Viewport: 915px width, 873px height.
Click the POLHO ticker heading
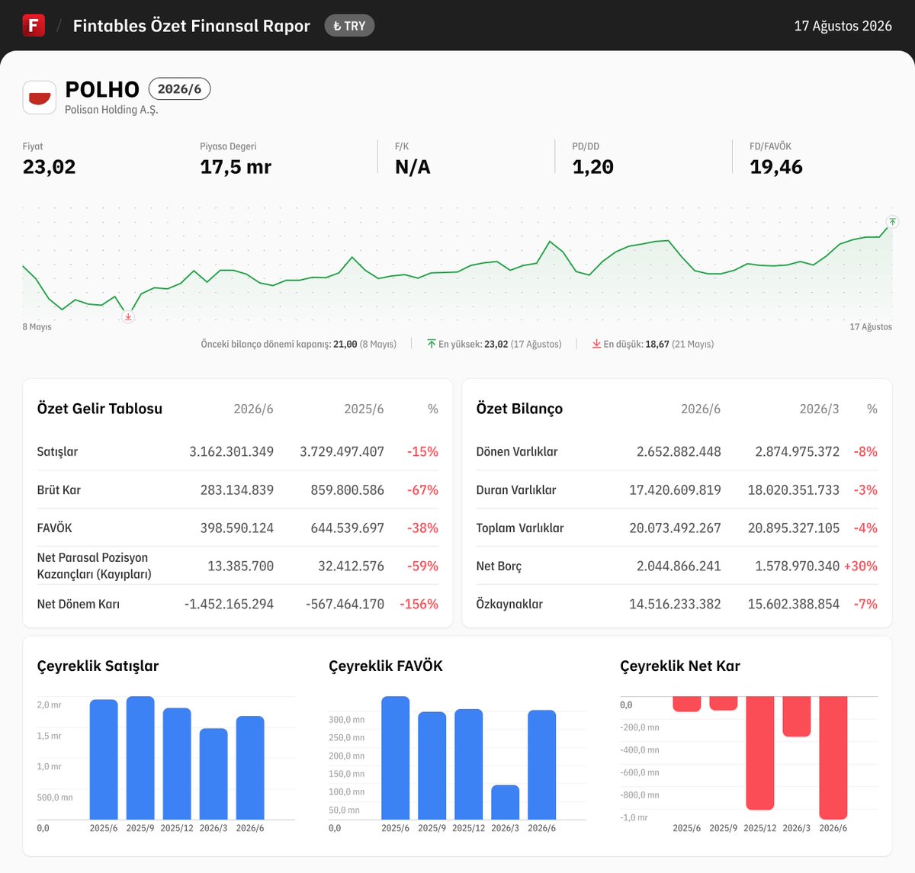(102, 89)
